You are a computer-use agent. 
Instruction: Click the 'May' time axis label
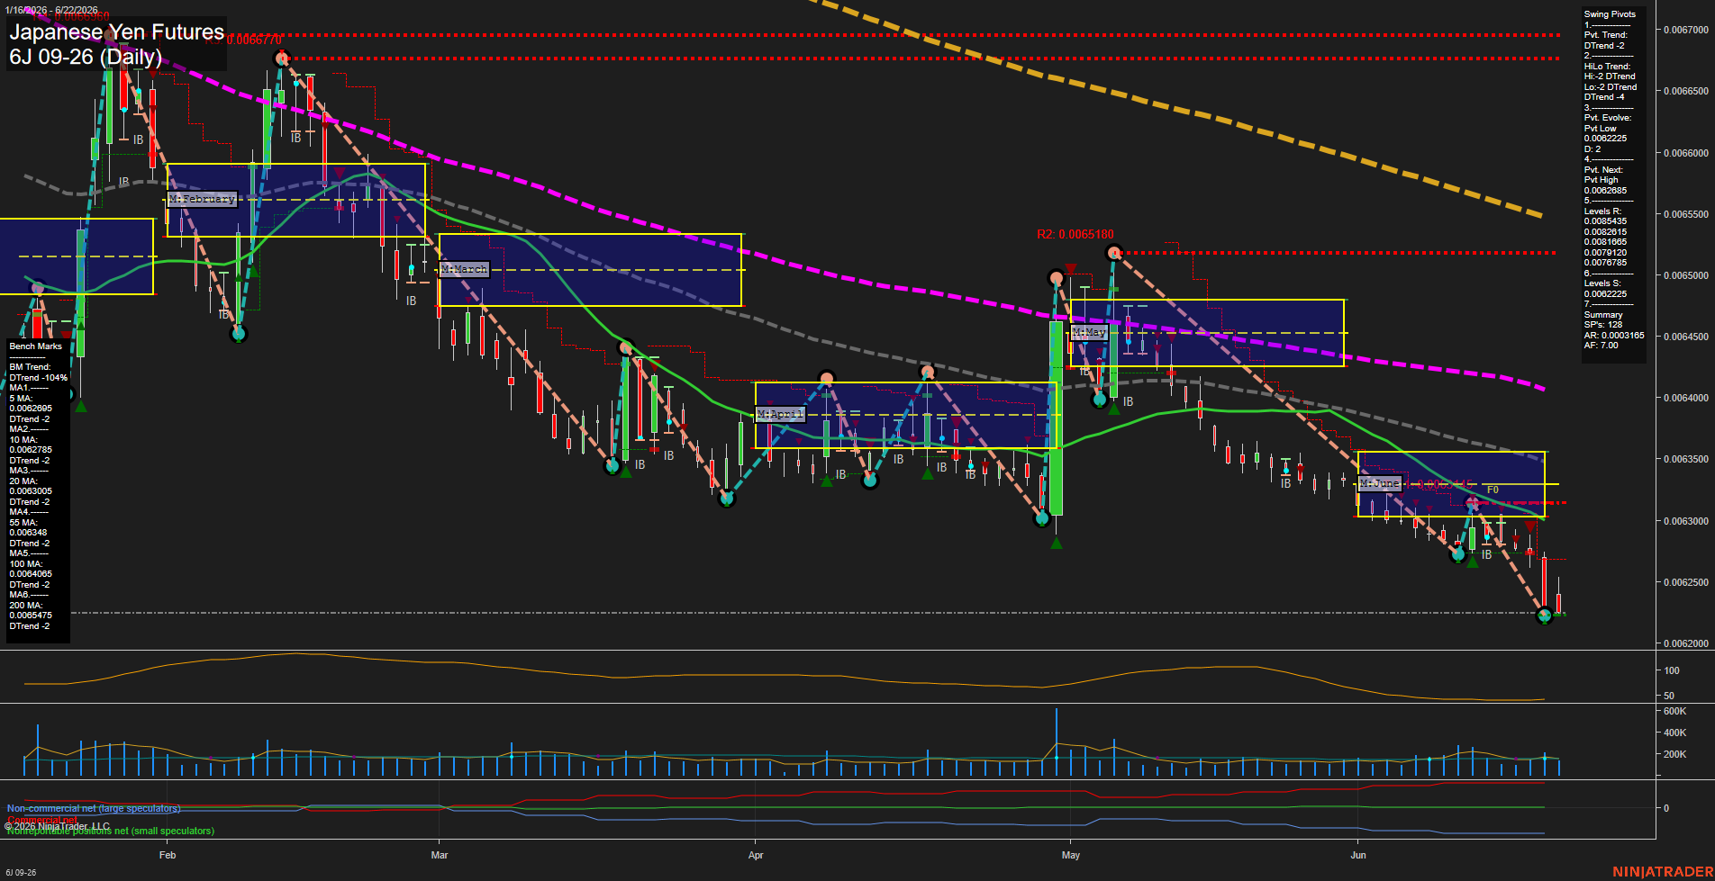pyautogui.click(x=1071, y=855)
